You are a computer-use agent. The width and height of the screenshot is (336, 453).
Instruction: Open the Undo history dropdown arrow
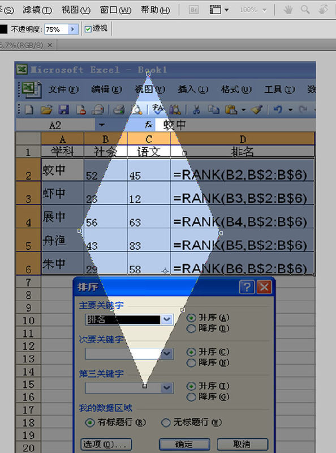point(290,110)
